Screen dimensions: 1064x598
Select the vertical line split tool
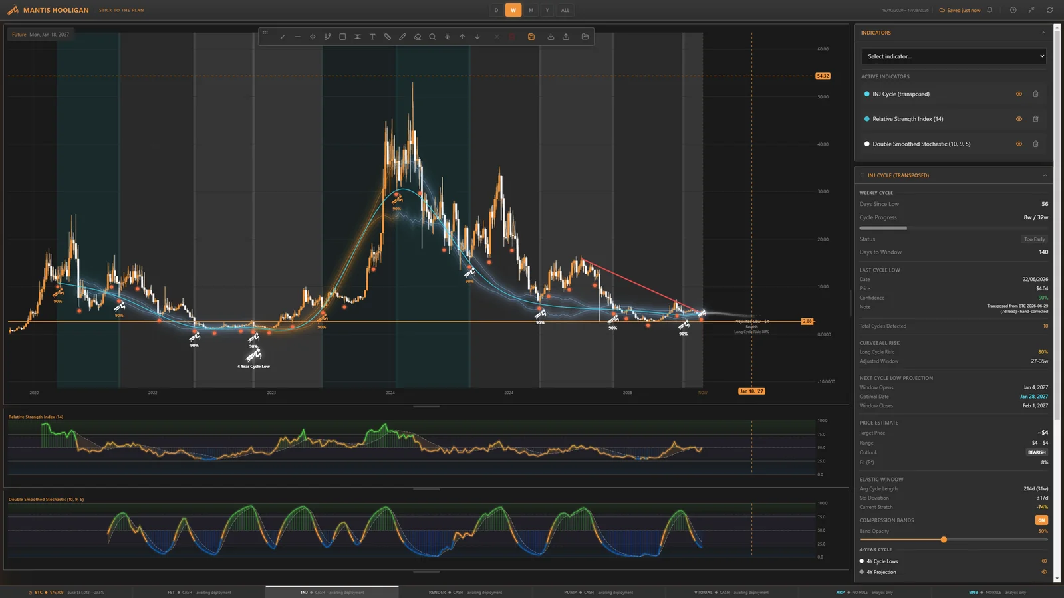click(313, 37)
